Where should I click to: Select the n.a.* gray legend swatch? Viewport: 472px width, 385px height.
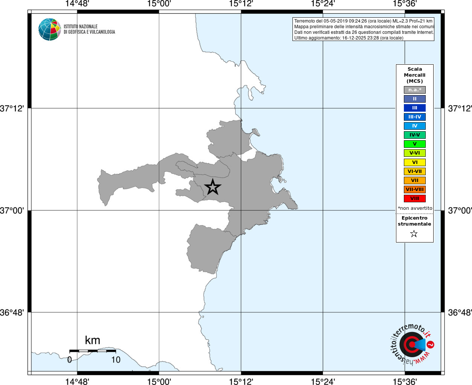click(415, 90)
